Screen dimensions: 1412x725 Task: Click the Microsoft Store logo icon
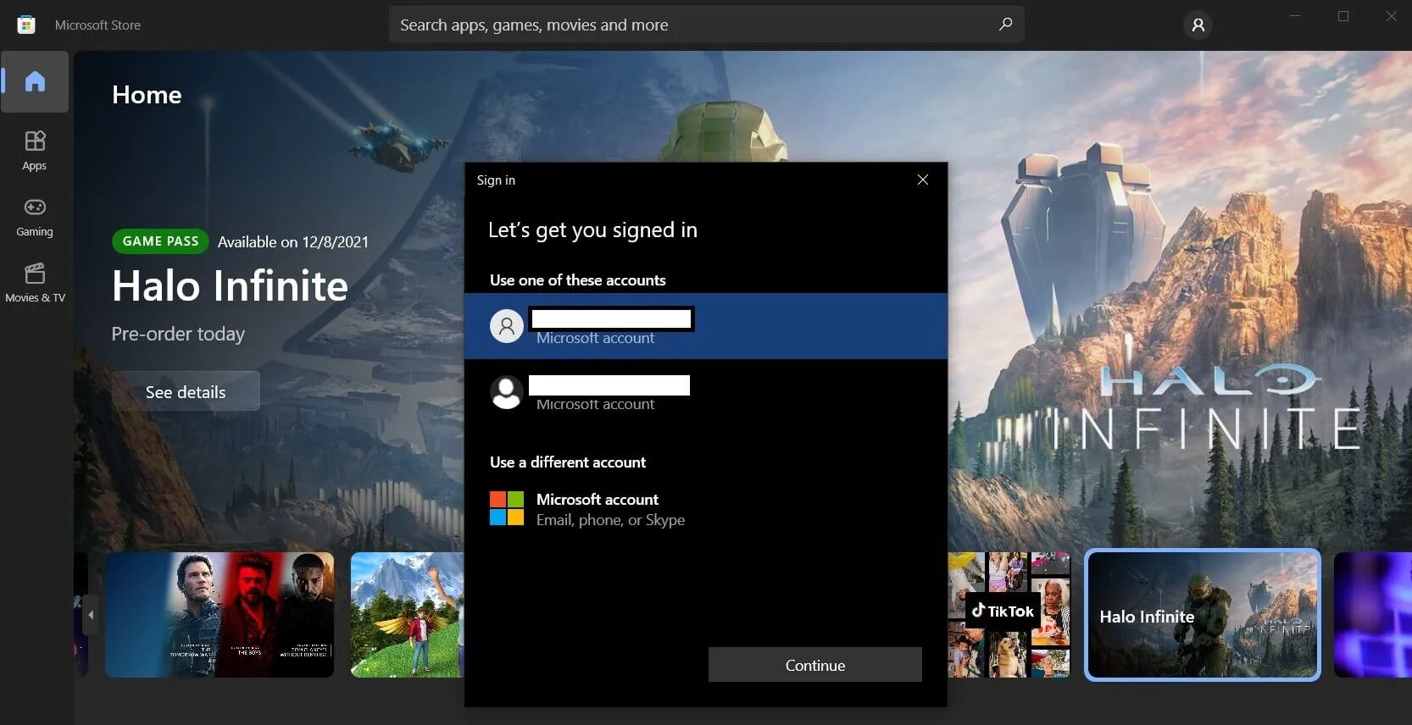[26, 25]
